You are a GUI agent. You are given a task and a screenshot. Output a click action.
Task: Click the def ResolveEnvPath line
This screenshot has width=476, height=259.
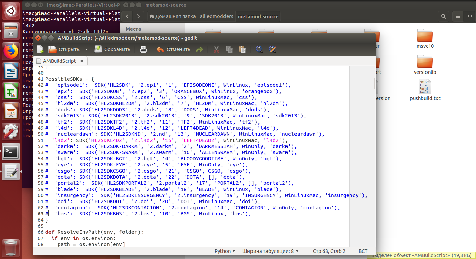(x=95, y=232)
